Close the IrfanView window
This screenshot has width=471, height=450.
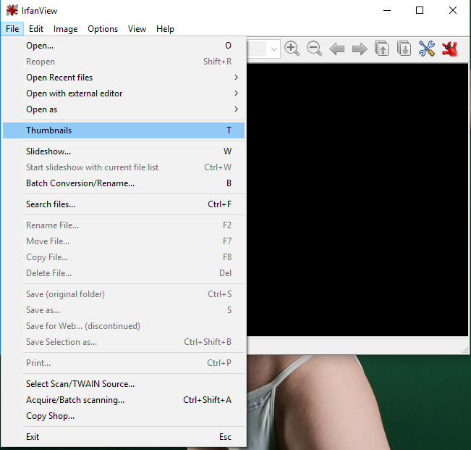[453, 11]
